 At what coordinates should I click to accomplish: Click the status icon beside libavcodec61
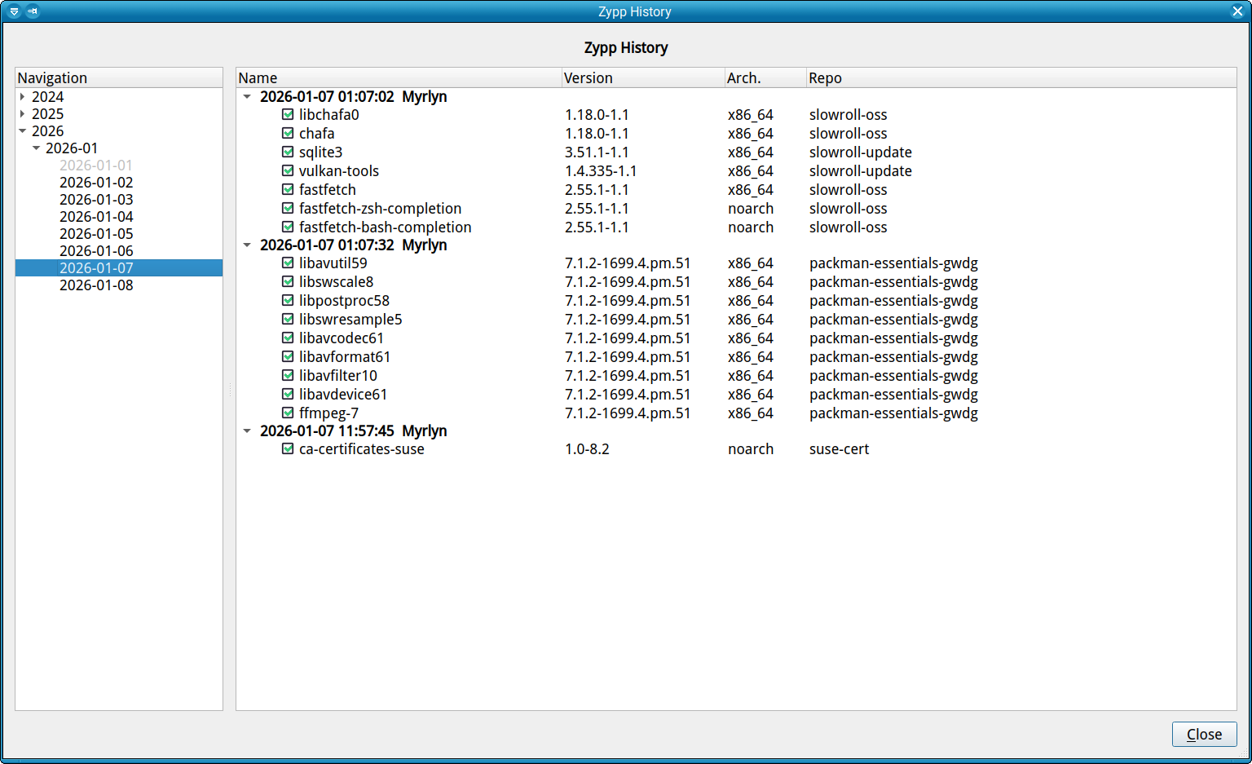pos(288,338)
